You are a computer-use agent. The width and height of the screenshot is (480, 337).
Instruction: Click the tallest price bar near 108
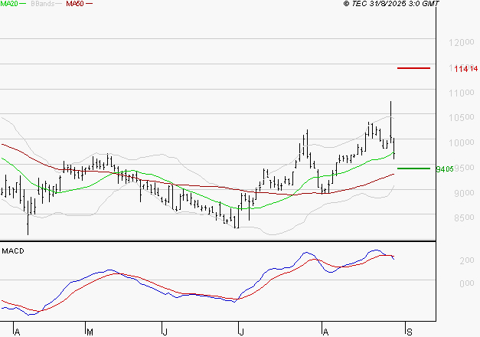point(390,120)
